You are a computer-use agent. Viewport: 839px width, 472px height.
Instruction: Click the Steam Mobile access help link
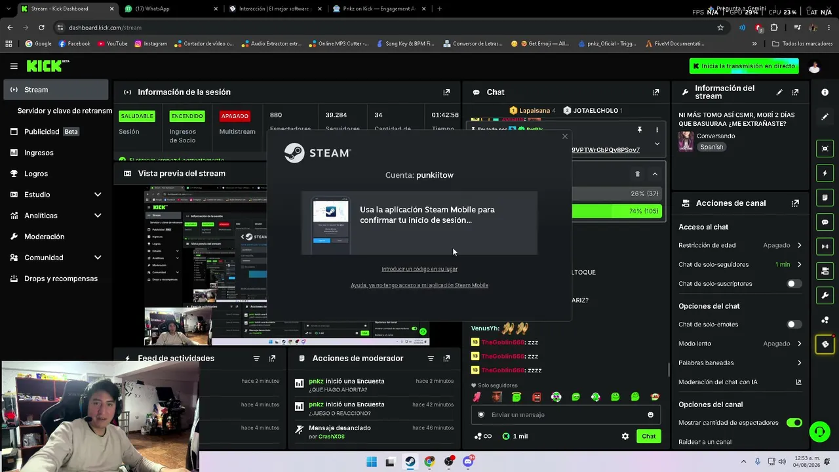tap(419, 285)
